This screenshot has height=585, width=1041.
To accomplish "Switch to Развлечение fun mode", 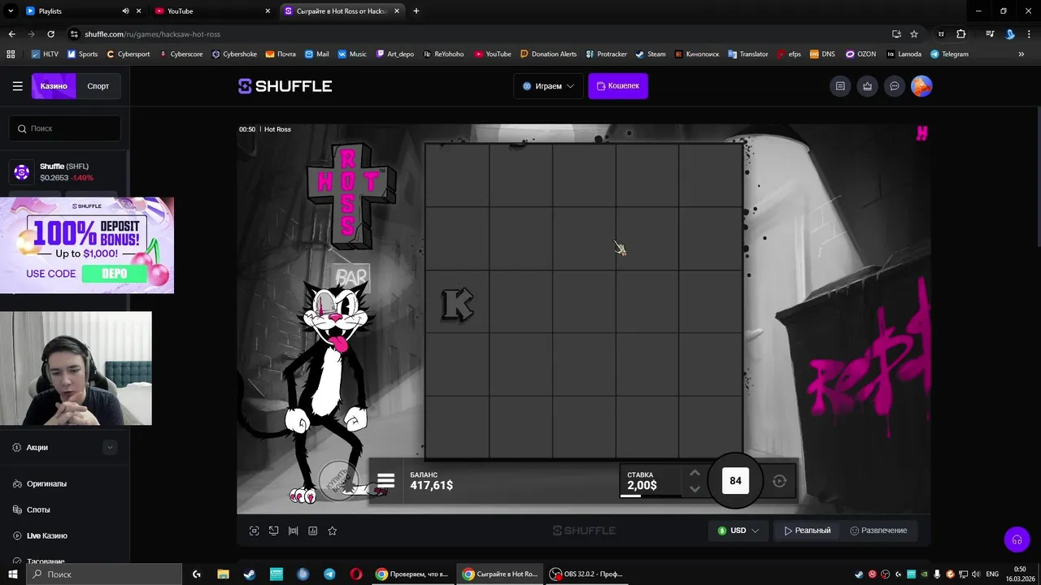I will (x=878, y=531).
